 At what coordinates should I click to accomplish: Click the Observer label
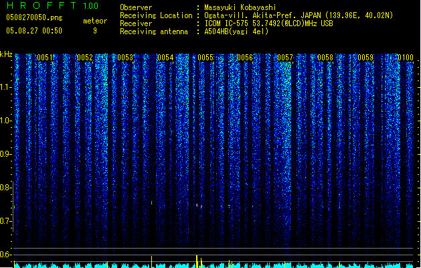pos(136,7)
